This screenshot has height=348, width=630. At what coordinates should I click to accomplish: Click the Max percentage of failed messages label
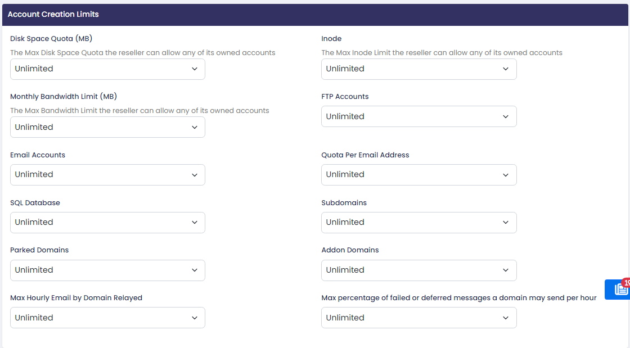point(459,298)
